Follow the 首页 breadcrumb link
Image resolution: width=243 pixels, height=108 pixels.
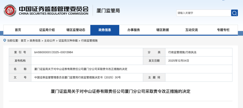(23, 41)
